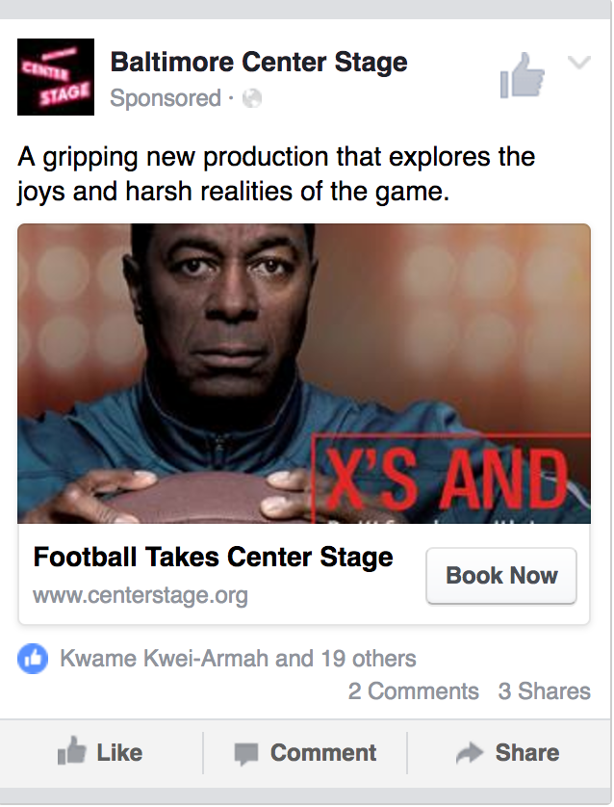Hit the Share arrow action
The image size is (614, 807).
click(508, 753)
